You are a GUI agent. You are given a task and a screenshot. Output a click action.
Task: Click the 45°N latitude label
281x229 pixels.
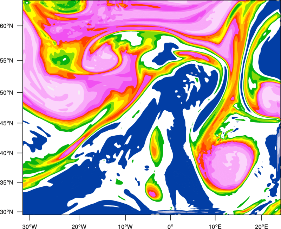7,123
